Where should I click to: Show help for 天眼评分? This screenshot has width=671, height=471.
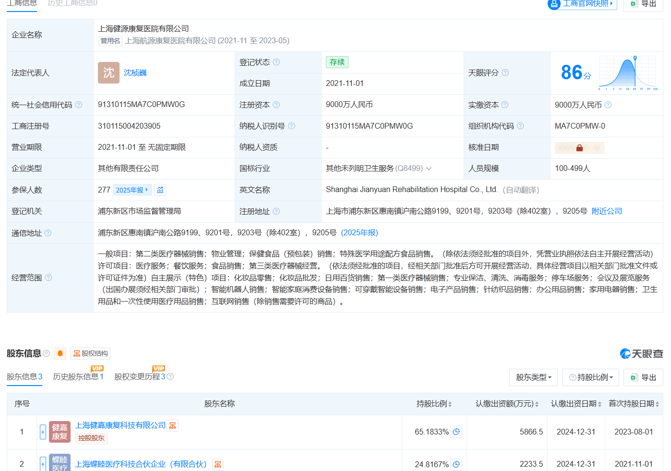coord(505,72)
